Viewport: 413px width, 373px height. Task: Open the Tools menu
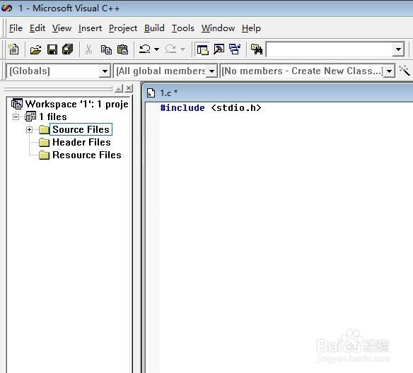182,28
